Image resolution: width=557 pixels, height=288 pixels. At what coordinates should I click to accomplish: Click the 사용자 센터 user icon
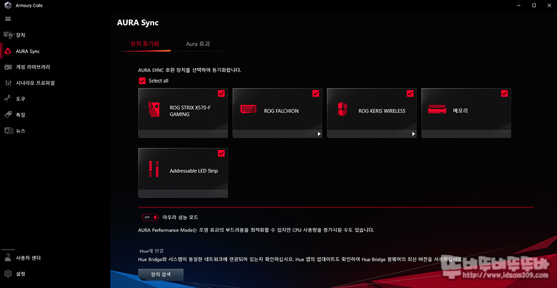click(x=8, y=258)
